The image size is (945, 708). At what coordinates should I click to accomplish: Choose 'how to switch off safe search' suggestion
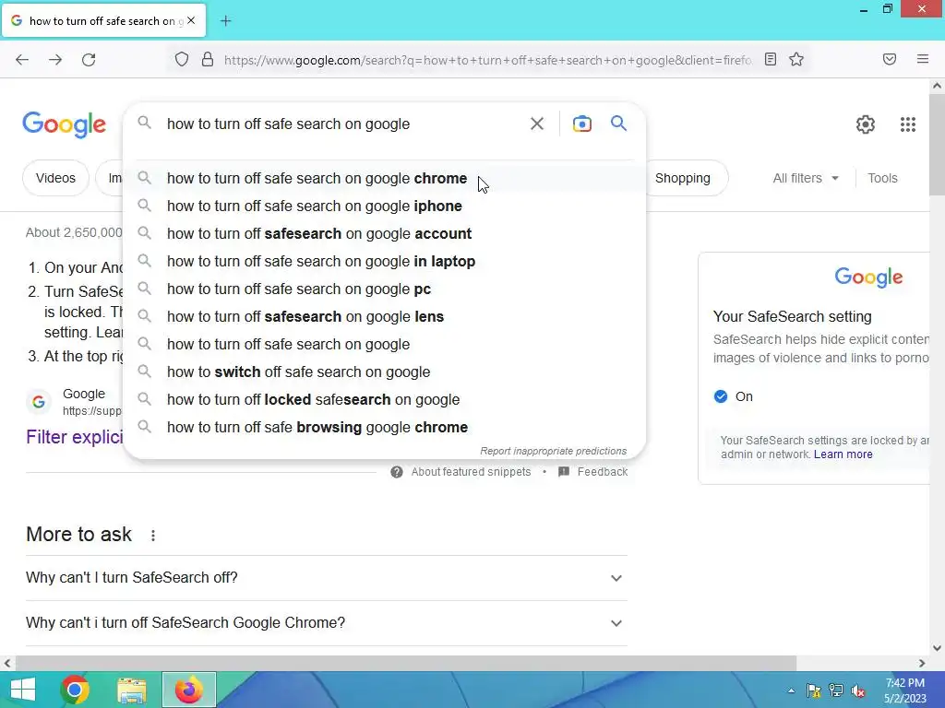click(x=385, y=372)
